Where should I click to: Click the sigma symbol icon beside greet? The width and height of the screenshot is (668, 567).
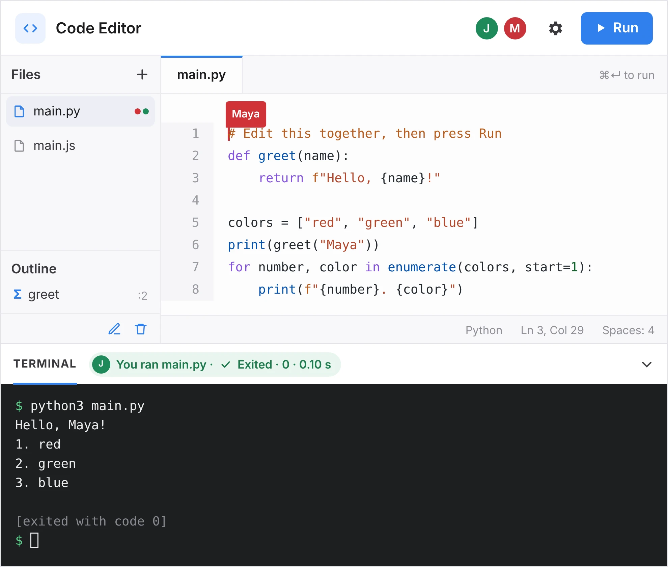point(18,295)
